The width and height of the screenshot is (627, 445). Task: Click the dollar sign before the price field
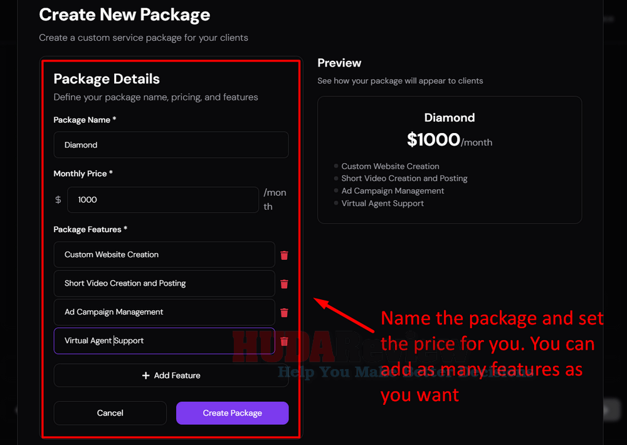(x=58, y=200)
